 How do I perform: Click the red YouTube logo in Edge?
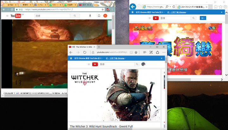click(x=95, y=64)
